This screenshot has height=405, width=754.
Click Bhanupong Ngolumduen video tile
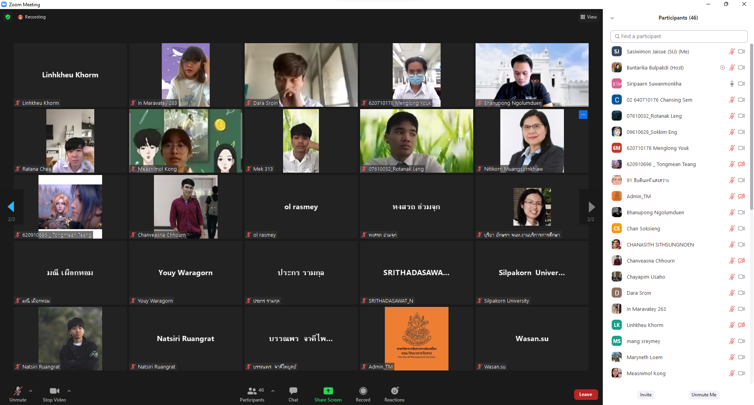532,75
